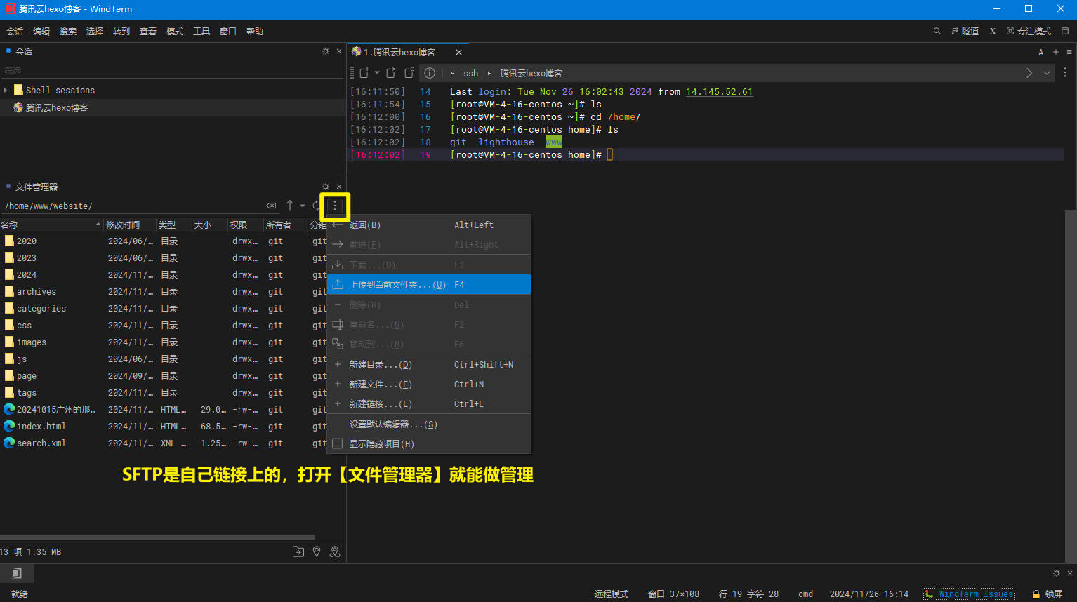Choose 返回(B) in the context menu
Viewport: 1077px width, 602px height.
pyautogui.click(x=428, y=225)
